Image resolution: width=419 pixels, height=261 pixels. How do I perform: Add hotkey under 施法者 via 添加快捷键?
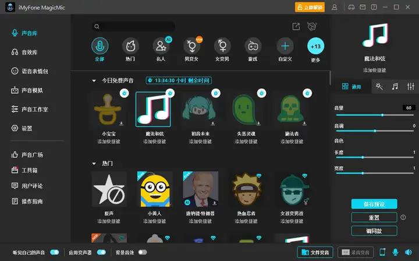click(292, 142)
